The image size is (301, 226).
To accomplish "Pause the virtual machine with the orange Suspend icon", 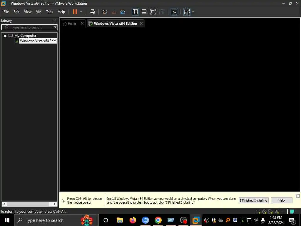I will point(75,12).
